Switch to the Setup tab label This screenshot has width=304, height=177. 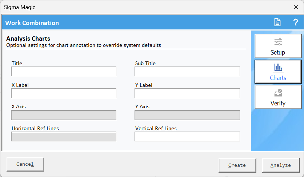[x=277, y=52]
